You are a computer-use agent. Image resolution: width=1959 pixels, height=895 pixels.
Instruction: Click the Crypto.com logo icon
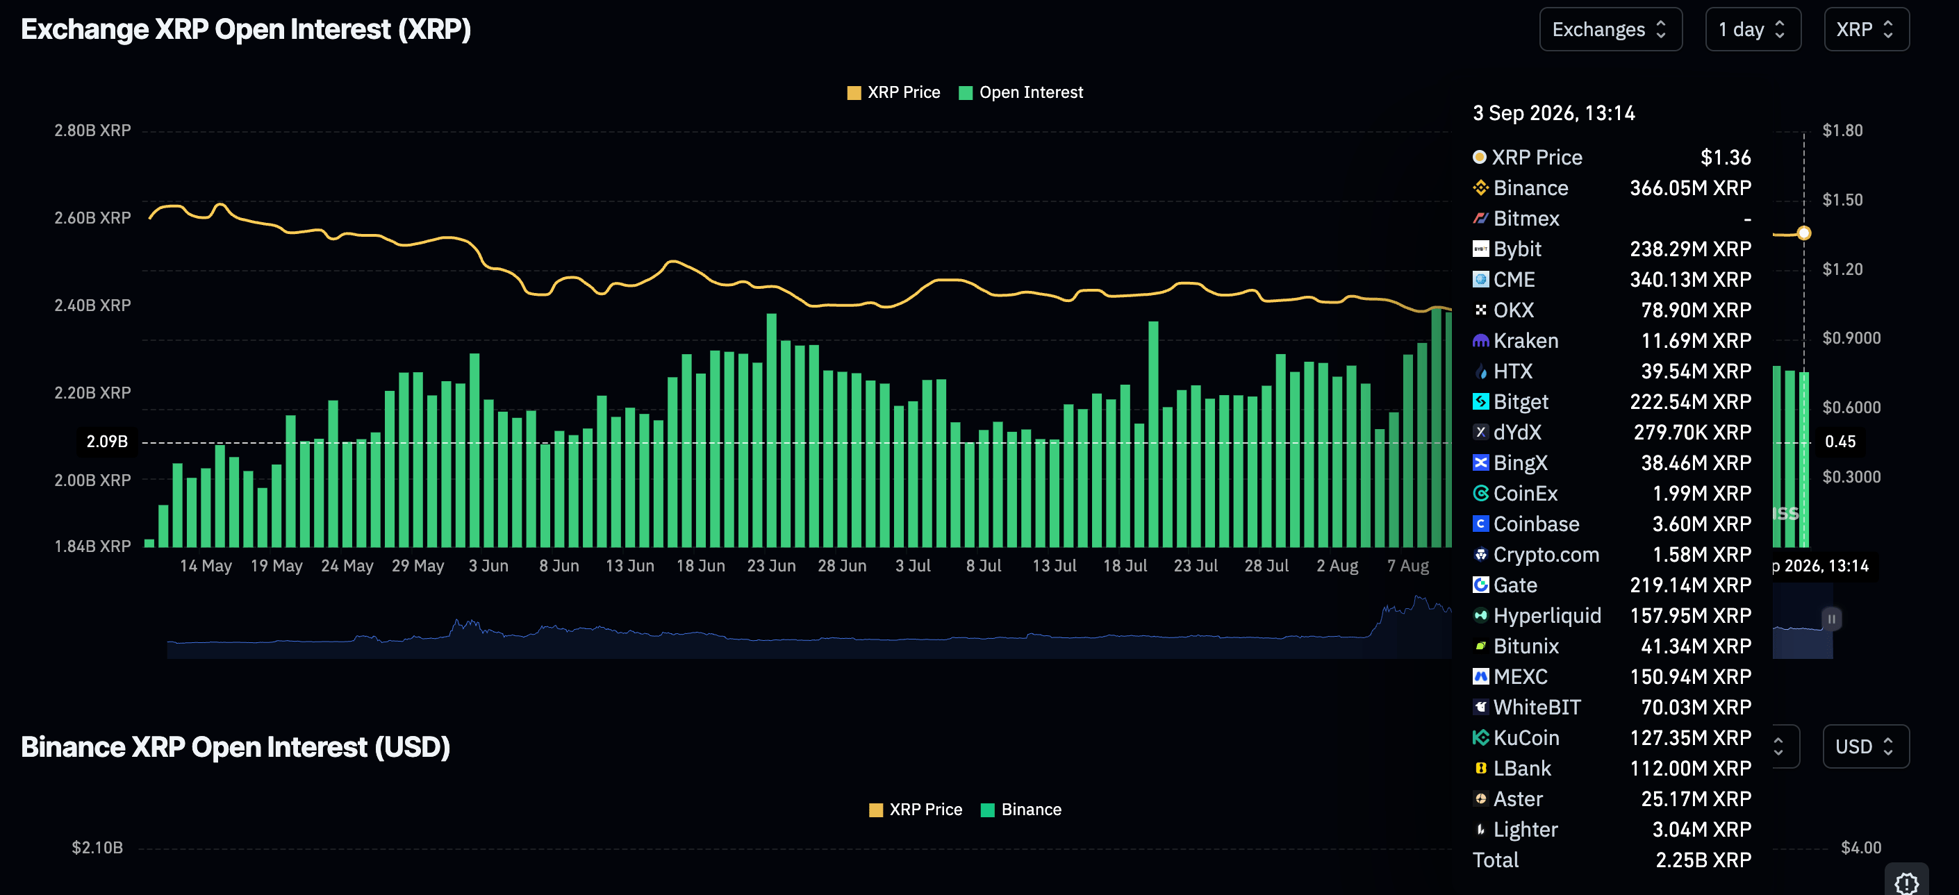point(1480,554)
